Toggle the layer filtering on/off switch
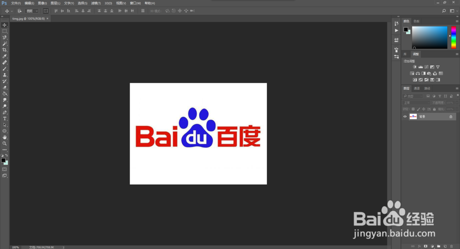 457,95
